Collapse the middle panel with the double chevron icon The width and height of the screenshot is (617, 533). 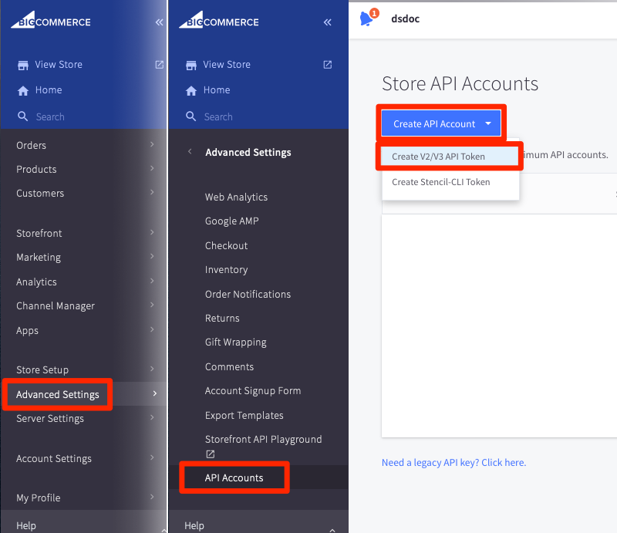pyautogui.click(x=327, y=22)
